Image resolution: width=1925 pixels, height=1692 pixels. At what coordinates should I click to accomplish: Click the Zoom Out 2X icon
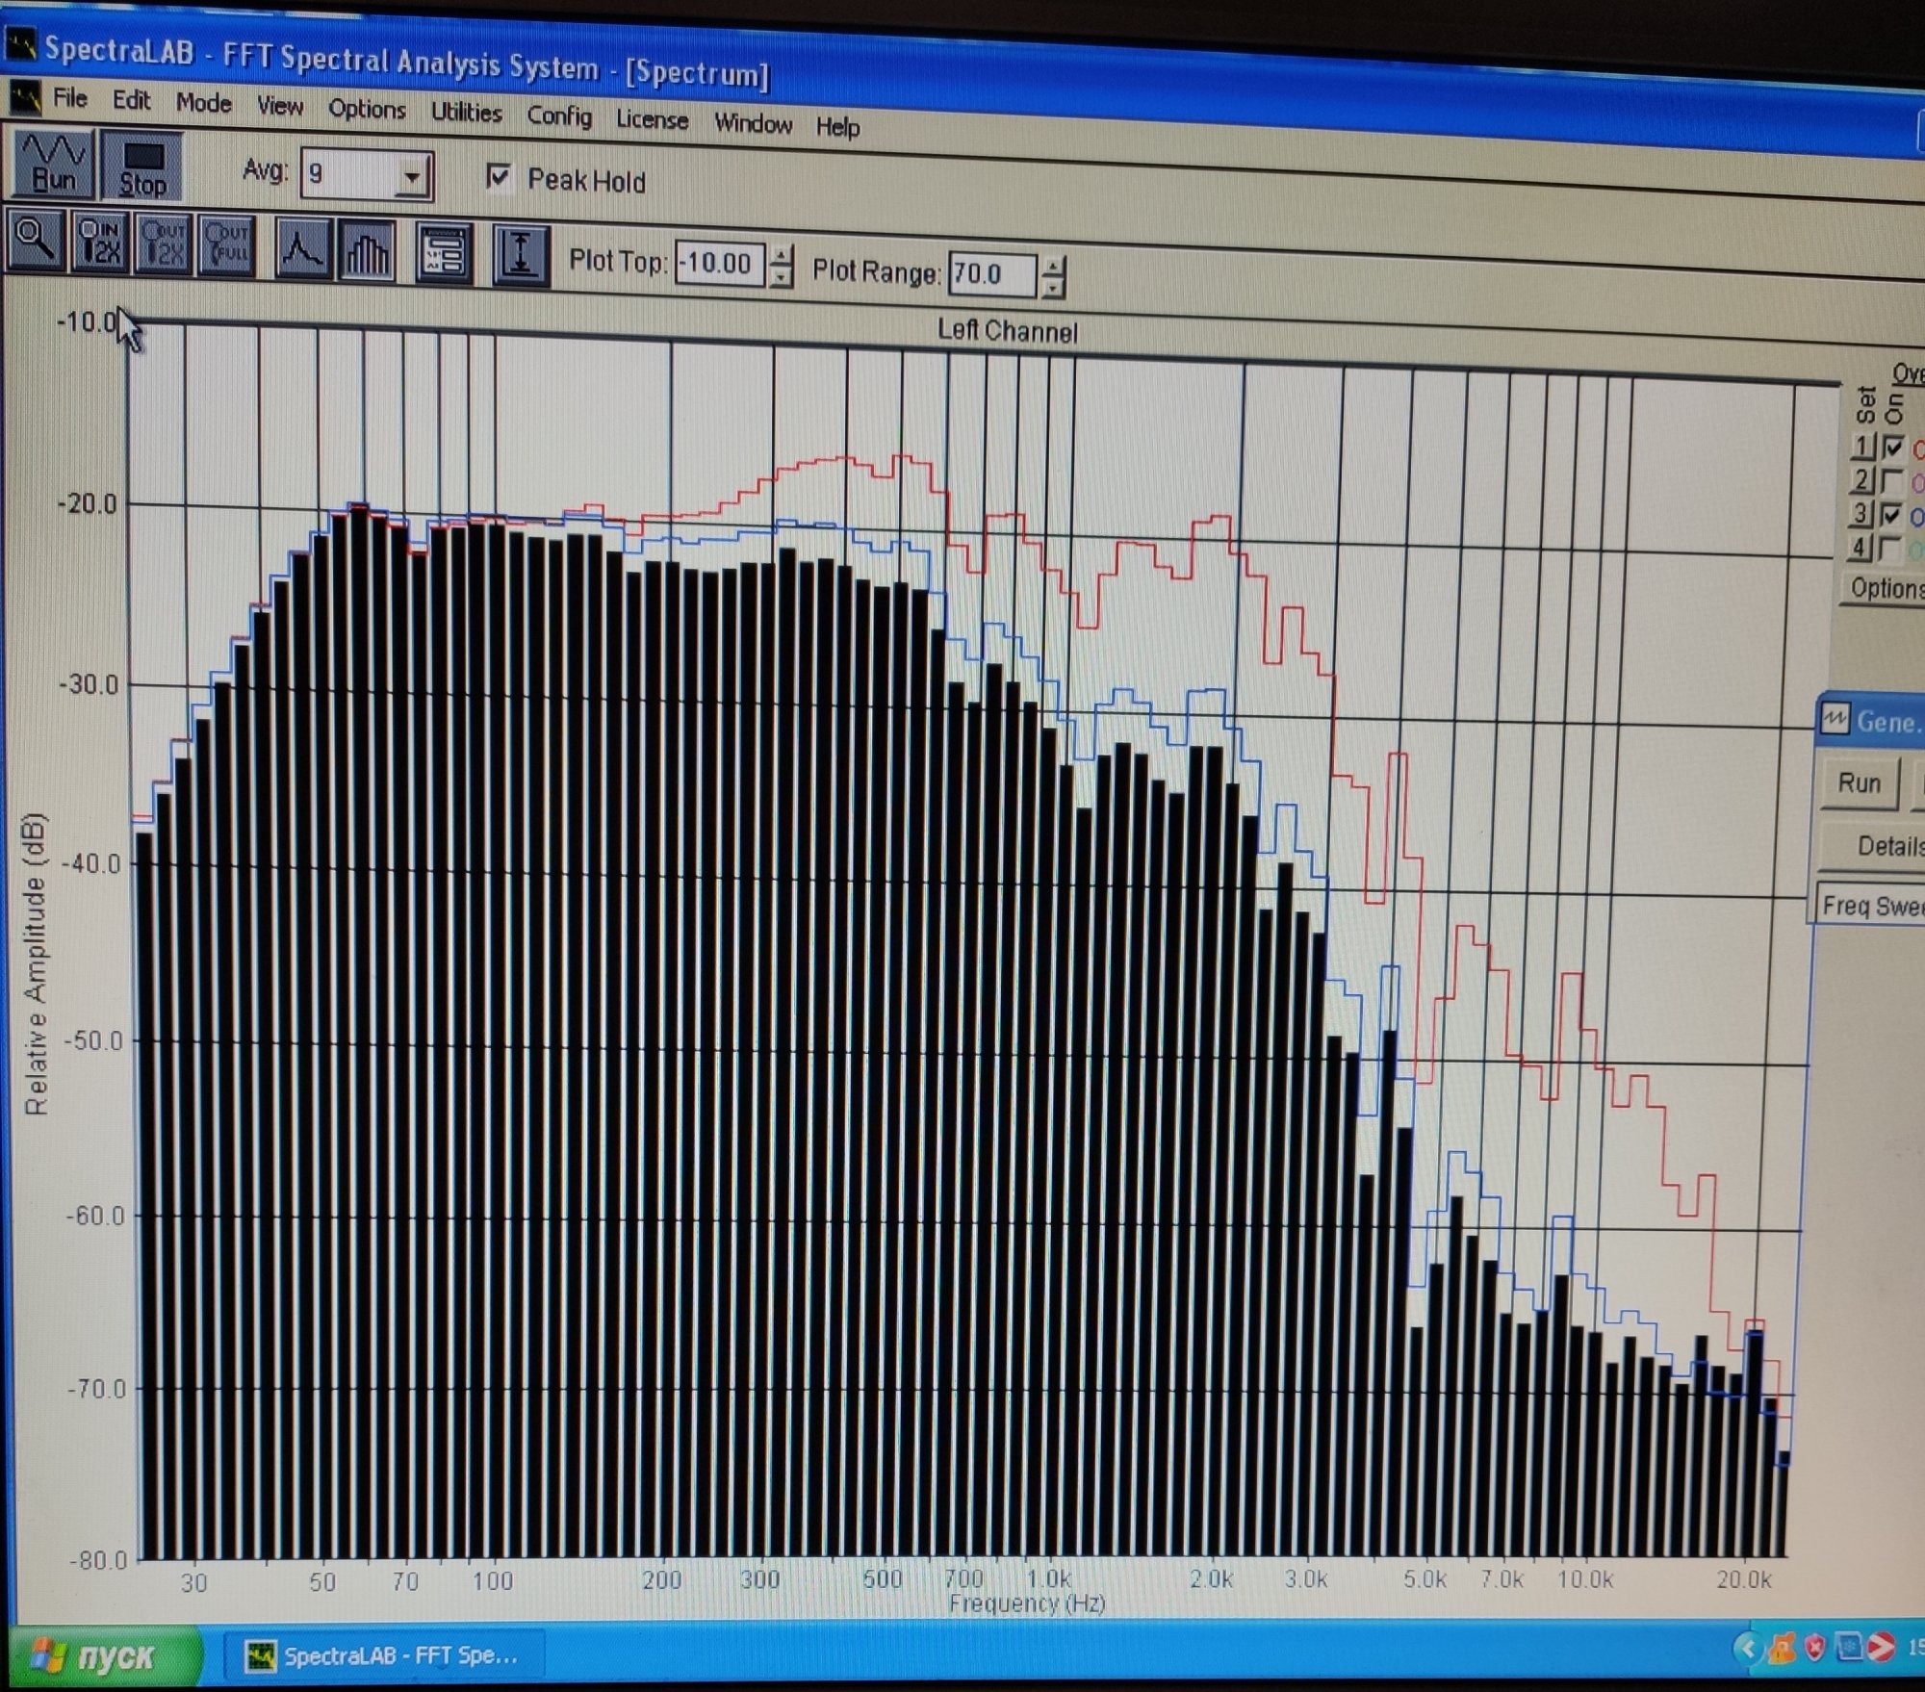pyautogui.click(x=163, y=244)
